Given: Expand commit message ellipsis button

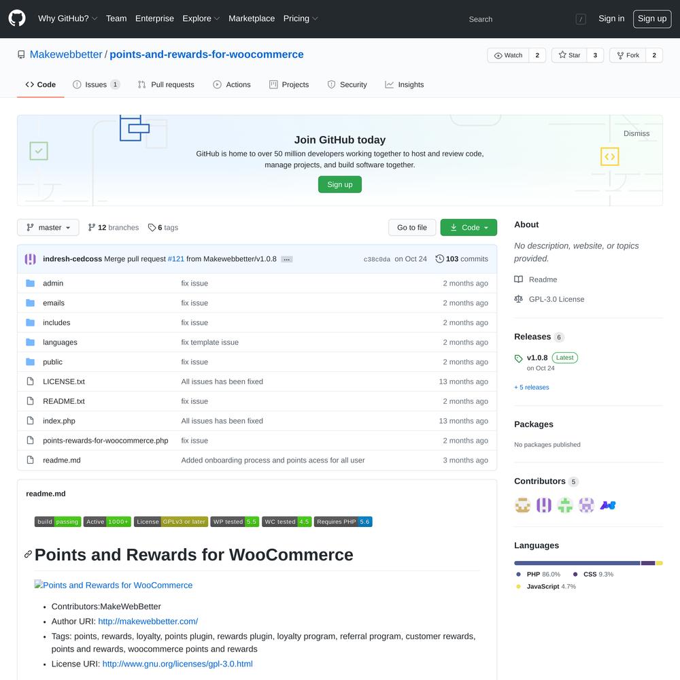Looking at the screenshot, I should tap(287, 259).
